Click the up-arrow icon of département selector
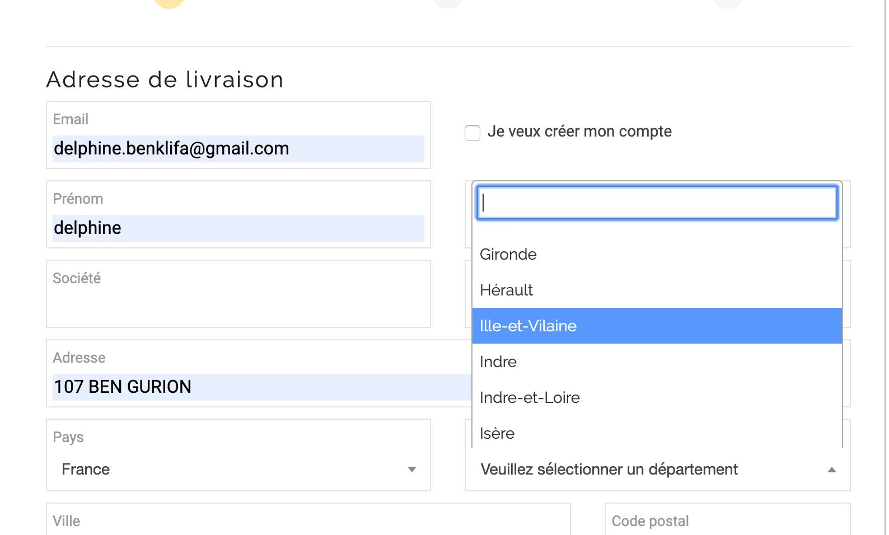 (x=832, y=470)
